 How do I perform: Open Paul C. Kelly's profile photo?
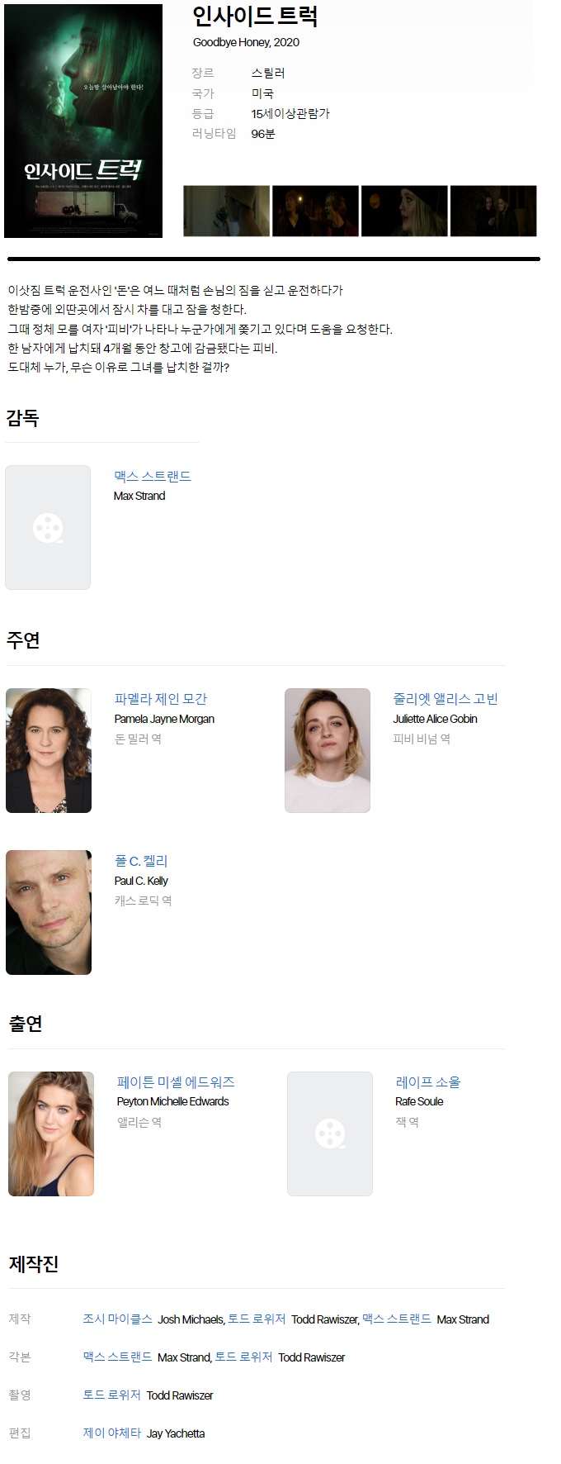tap(49, 912)
